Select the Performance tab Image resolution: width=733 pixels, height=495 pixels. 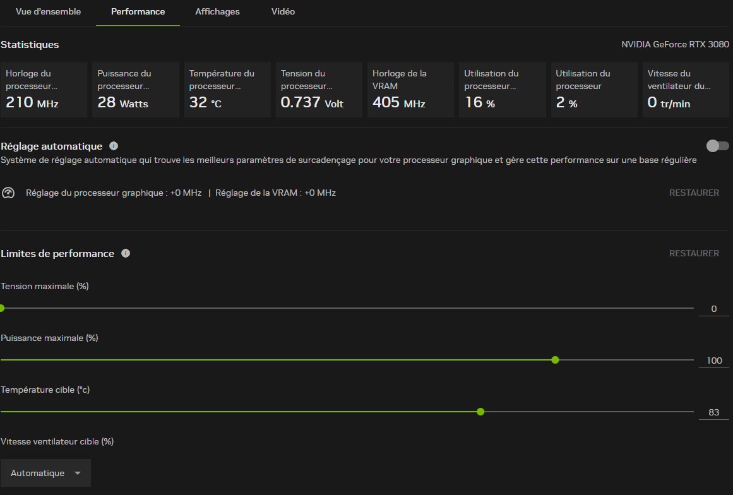coord(138,12)
